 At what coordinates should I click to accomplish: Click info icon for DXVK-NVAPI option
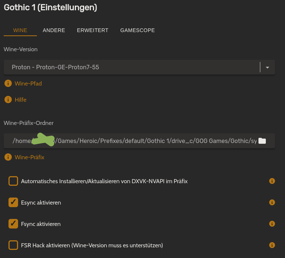tap(272, 181)
